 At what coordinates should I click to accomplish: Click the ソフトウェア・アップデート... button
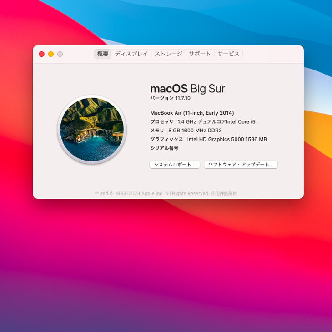tap(241, 165)
